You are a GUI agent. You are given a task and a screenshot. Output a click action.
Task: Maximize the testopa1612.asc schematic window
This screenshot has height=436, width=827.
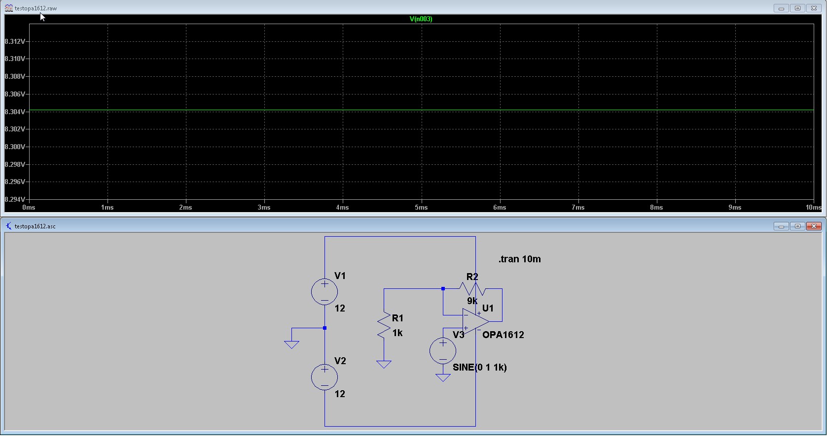pos(797,226)
